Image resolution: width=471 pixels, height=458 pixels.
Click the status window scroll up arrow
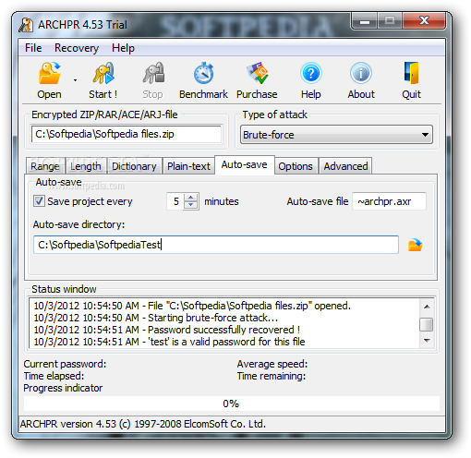point(427,307)
